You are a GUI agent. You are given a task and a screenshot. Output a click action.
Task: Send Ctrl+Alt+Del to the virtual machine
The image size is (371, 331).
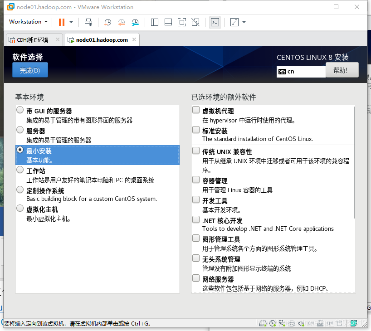pyautogui.click(x=88, y=22)
